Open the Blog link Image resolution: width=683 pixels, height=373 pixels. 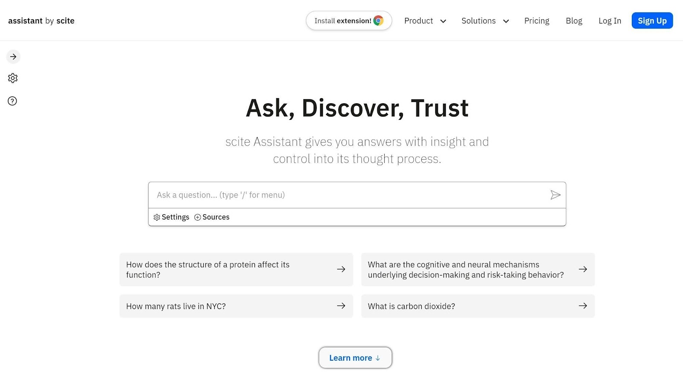[574, 21]
